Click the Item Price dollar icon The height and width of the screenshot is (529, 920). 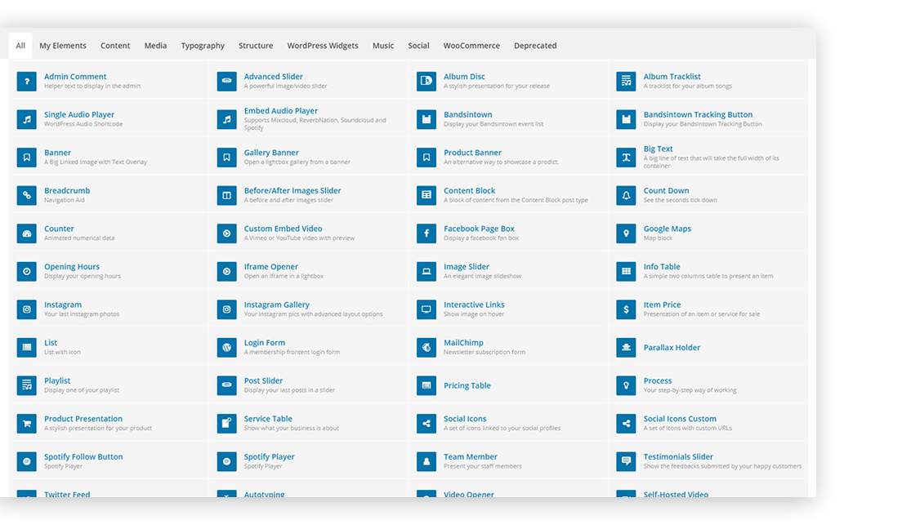[x=626, y=309]
